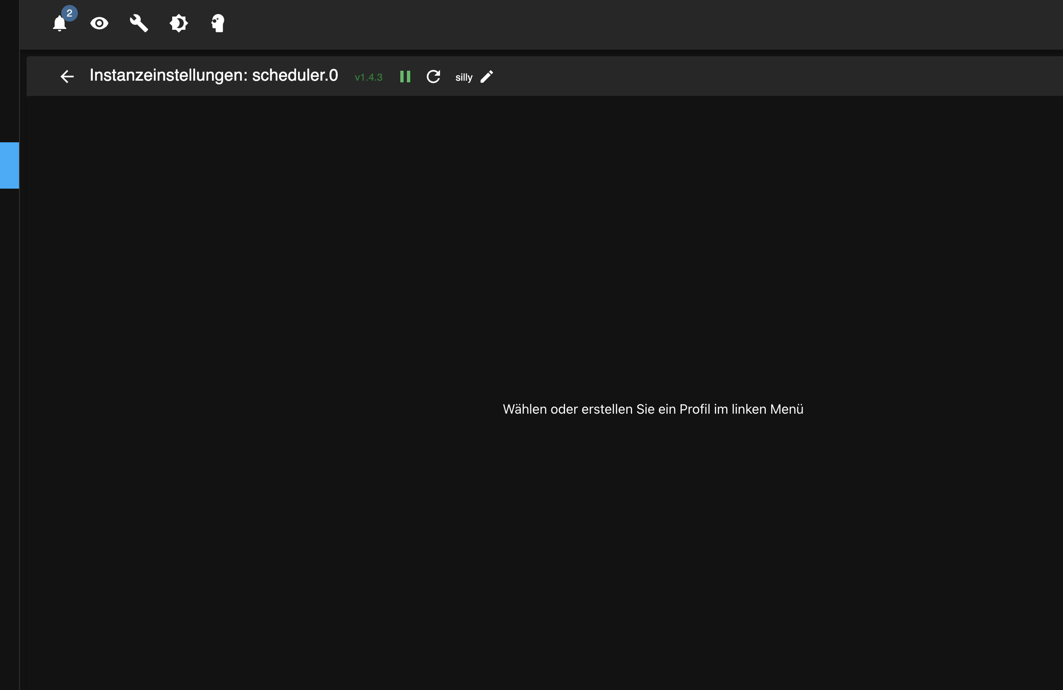This screenshot has height=690, width=1063.
Task: Click the 'silly' log level label
Action: tap(464, 78)
